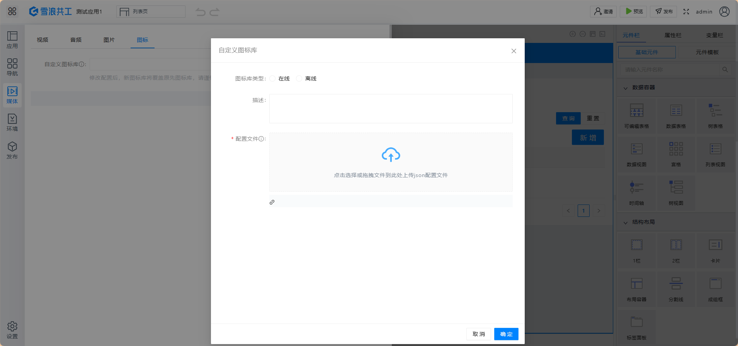The image size is (738, 346).
Task: Switch to the 图标 tab
Action: [143, 40]
